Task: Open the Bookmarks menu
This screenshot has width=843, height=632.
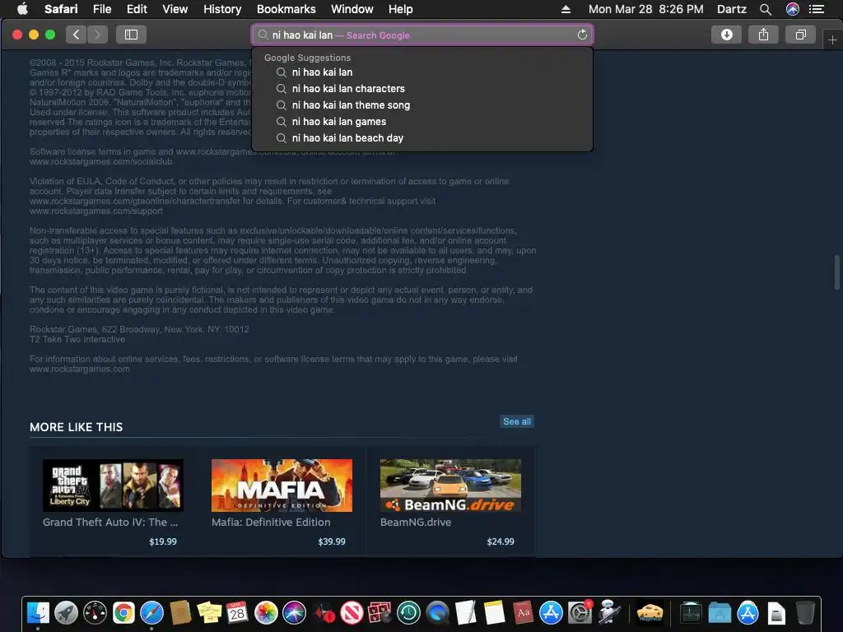Action: click(x=286, y=9)
